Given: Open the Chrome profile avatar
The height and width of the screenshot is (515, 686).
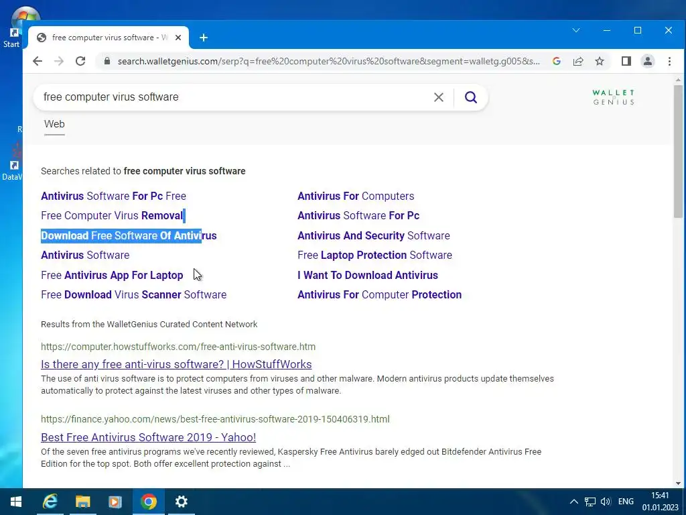Looking at the screenshot, I should (648, 61).
